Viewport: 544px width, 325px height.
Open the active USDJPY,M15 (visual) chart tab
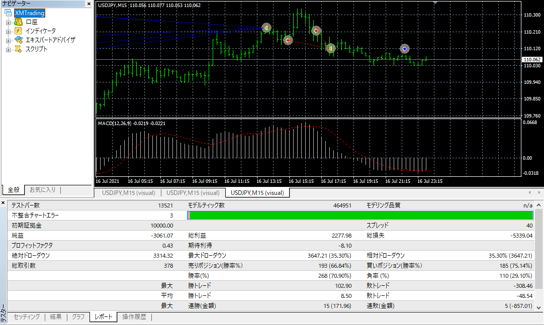pyautogui.click(x=257, y=193)
